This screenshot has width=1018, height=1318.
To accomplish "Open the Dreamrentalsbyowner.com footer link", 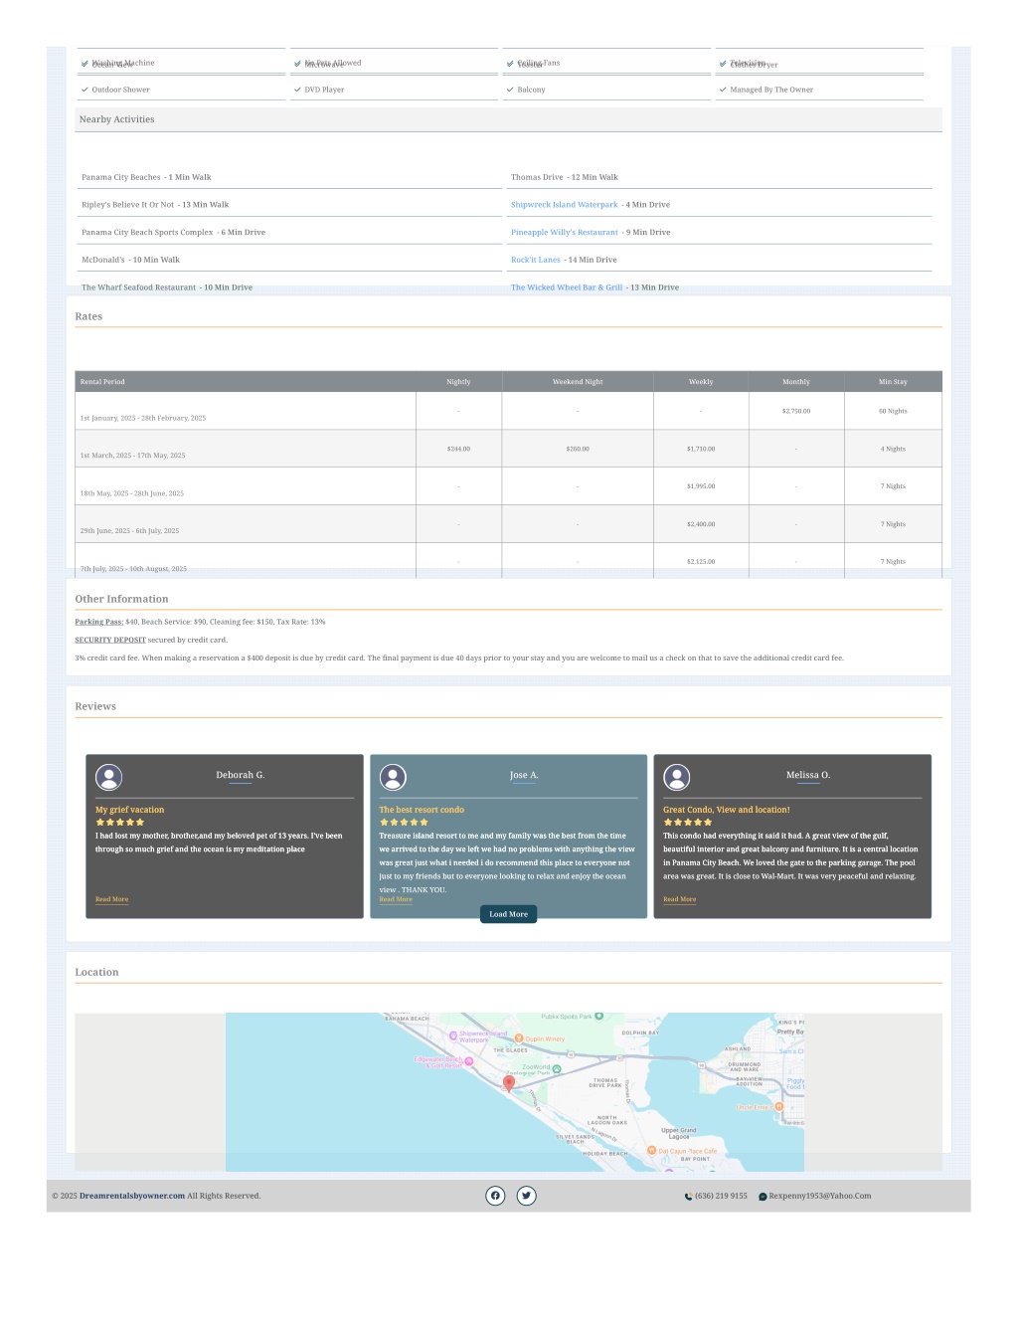I will [132, 1196].
